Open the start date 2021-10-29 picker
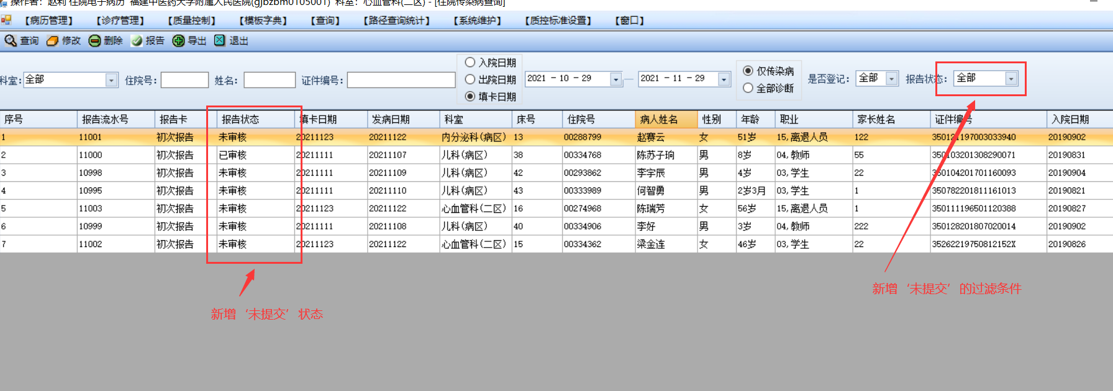Image resolution: width=1113 pixels, height=391 pixels. pyautogui.click(x=616, y=79)
